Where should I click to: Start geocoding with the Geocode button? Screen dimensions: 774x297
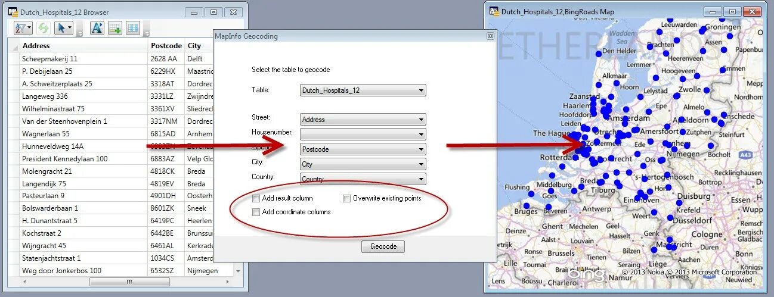click(x=383, y=246)
